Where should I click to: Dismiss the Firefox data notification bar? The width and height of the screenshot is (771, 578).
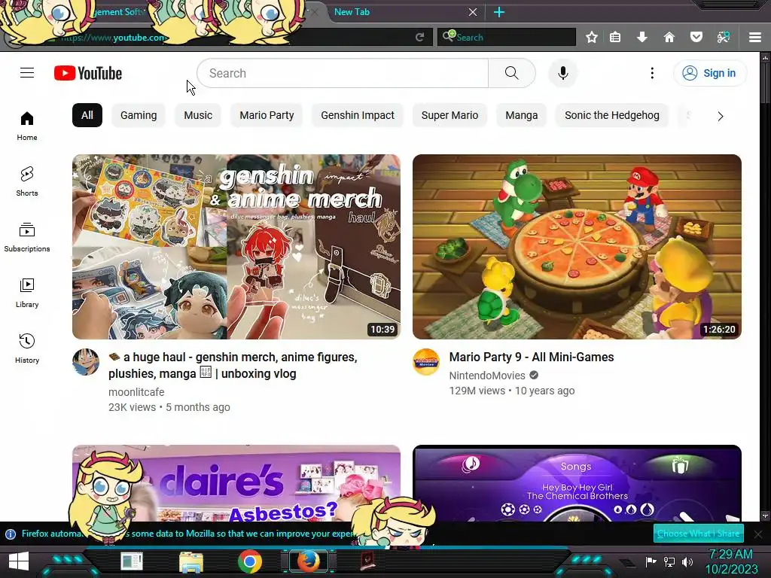pyautogui.click(x=758, y=534)
